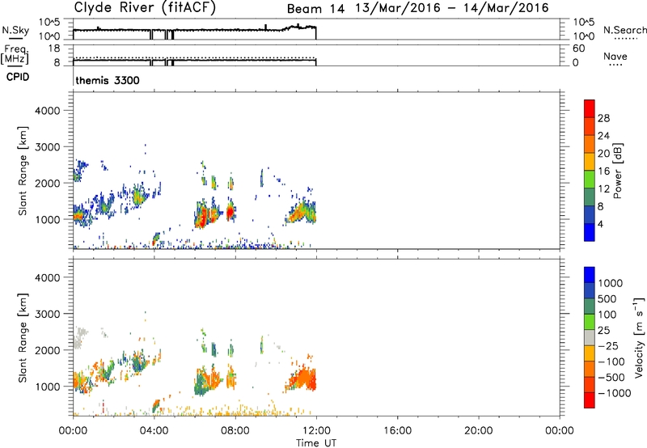
Task: Click the "Time UT" axis title
Action: click(316, 443)
